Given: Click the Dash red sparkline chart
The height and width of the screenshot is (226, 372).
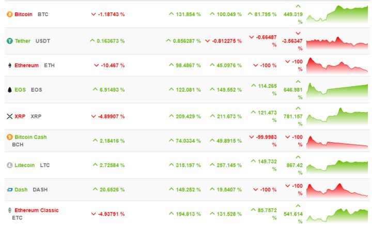Looking at the screenshot, I should click(337, 190).
